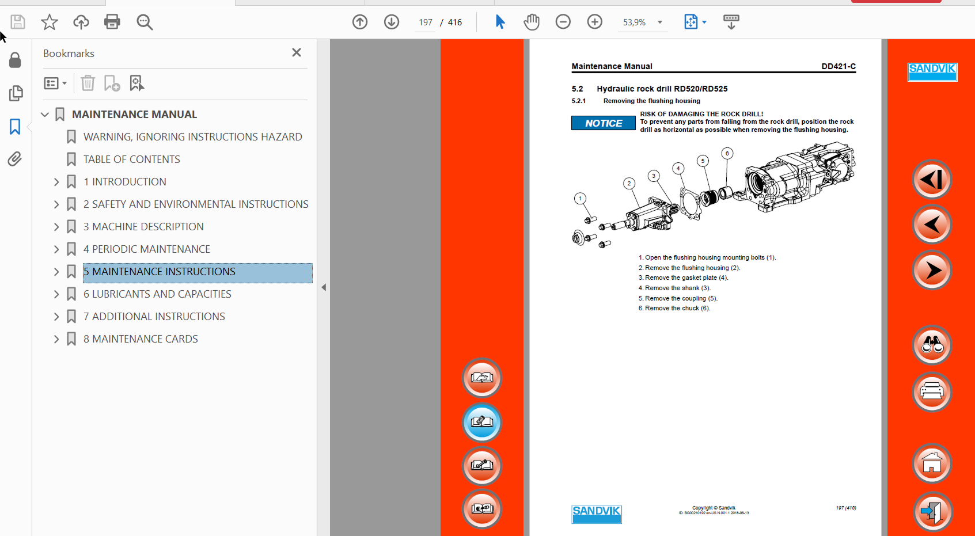The height and width of the screenshot is (536, 975).
Task: Expand the 6 LUBRICANTS AND CAPACITIES bookmark
Action: [56, 294]
